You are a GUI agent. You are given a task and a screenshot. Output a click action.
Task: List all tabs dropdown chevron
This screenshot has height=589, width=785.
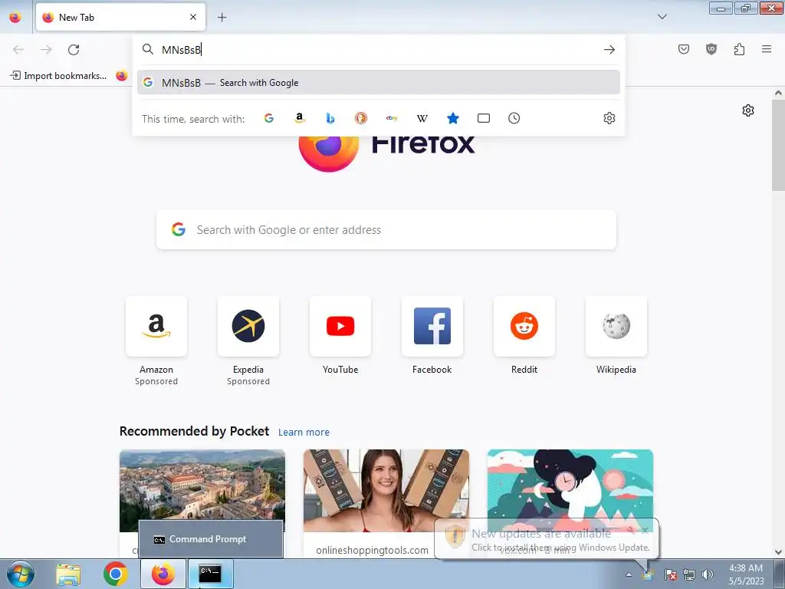[662, 17]
